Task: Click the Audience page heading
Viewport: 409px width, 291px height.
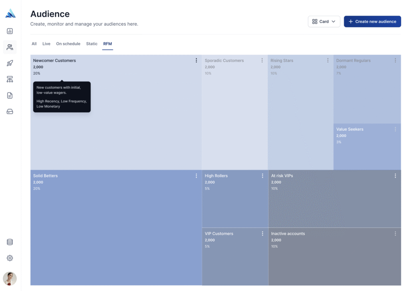Action: tap(50, 14)
